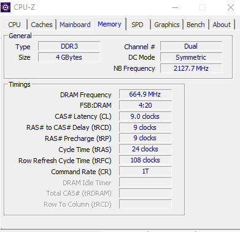
Task: Click the DRAM Frequency 664.9 MHz field
Action: tap(145, 94)
